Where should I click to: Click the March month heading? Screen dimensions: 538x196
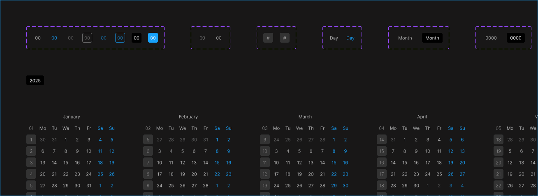tap(305, 117)
